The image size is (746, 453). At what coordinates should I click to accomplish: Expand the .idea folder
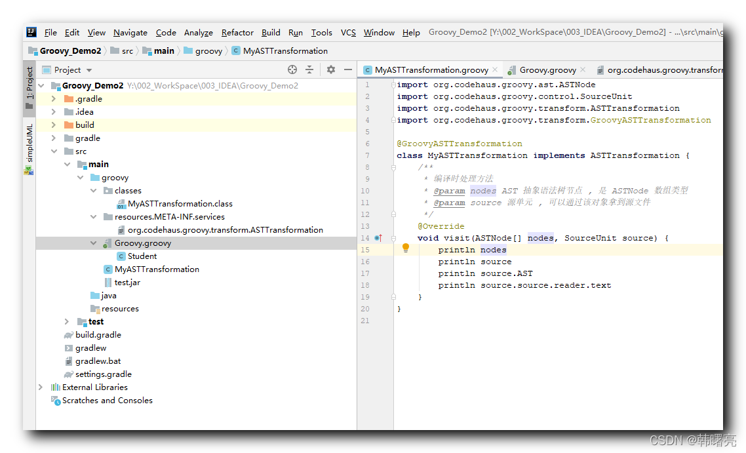(x=54, y=112)
